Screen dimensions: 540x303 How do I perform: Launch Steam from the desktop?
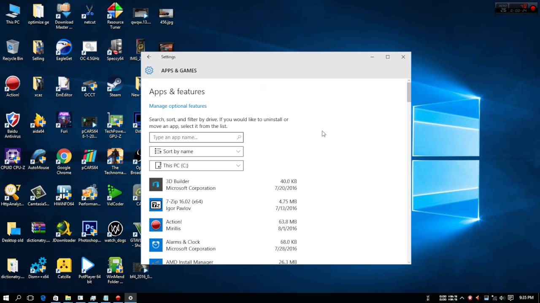[115, 84]
